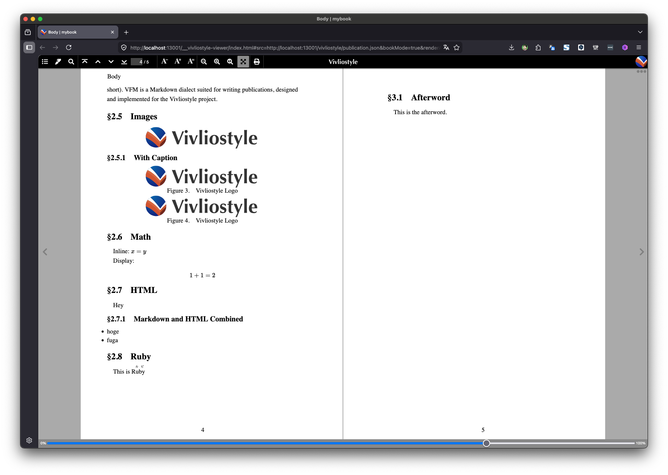The width and height of the screenshot is (668, 475).
Task: Open the table of contents panel
Action: click(x=45, y=62)
